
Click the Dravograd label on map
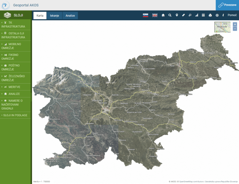(143, 61)
